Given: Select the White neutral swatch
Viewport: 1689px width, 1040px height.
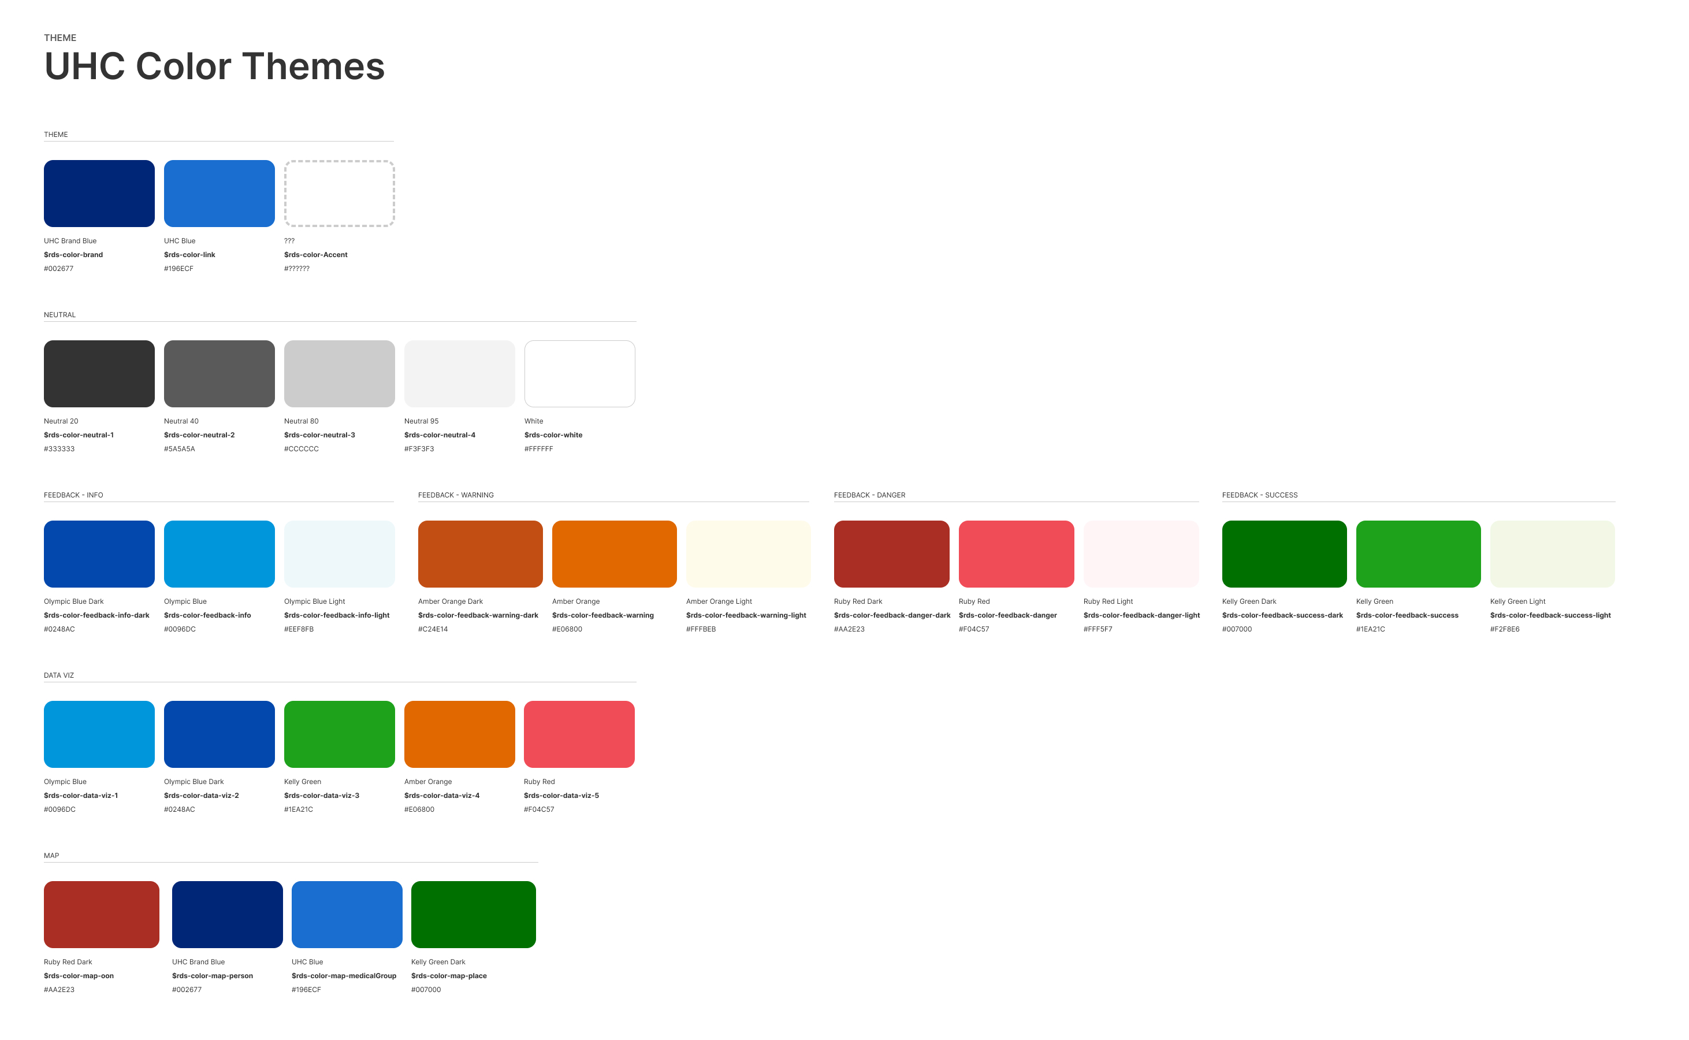Looking at the screenshot, I should (579, 373).
